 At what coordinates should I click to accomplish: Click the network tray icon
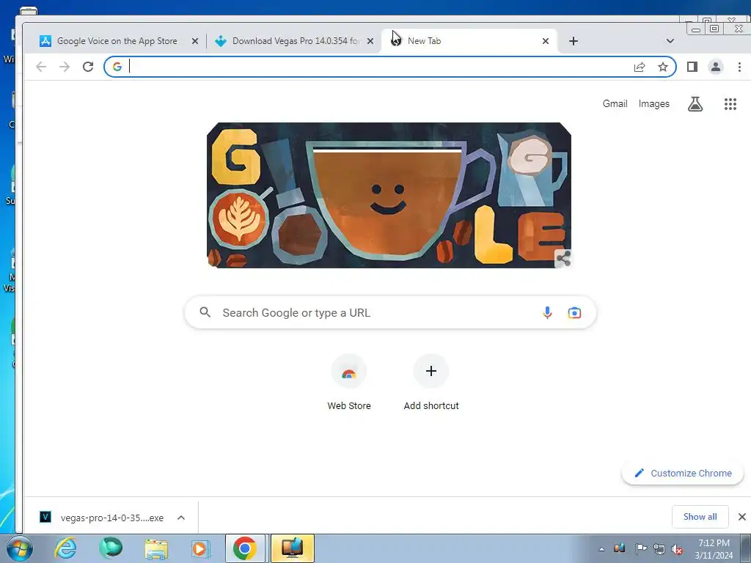[x=659, y=549]
